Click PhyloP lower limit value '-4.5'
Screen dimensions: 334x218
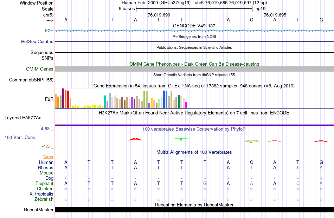pyautogui.click(x=46, y=146)
